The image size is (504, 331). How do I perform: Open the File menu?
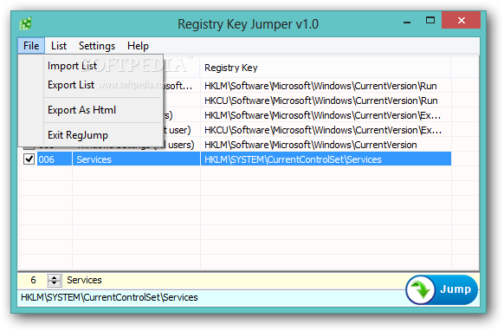click(x=31, y=46)
